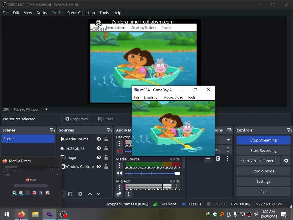Open the mGBA File menu
293x220 pixels.
(137, 97)
